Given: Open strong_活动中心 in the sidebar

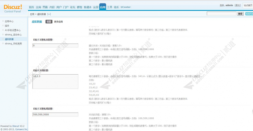Looking at the screenshot, I should [x=13, y=35].
